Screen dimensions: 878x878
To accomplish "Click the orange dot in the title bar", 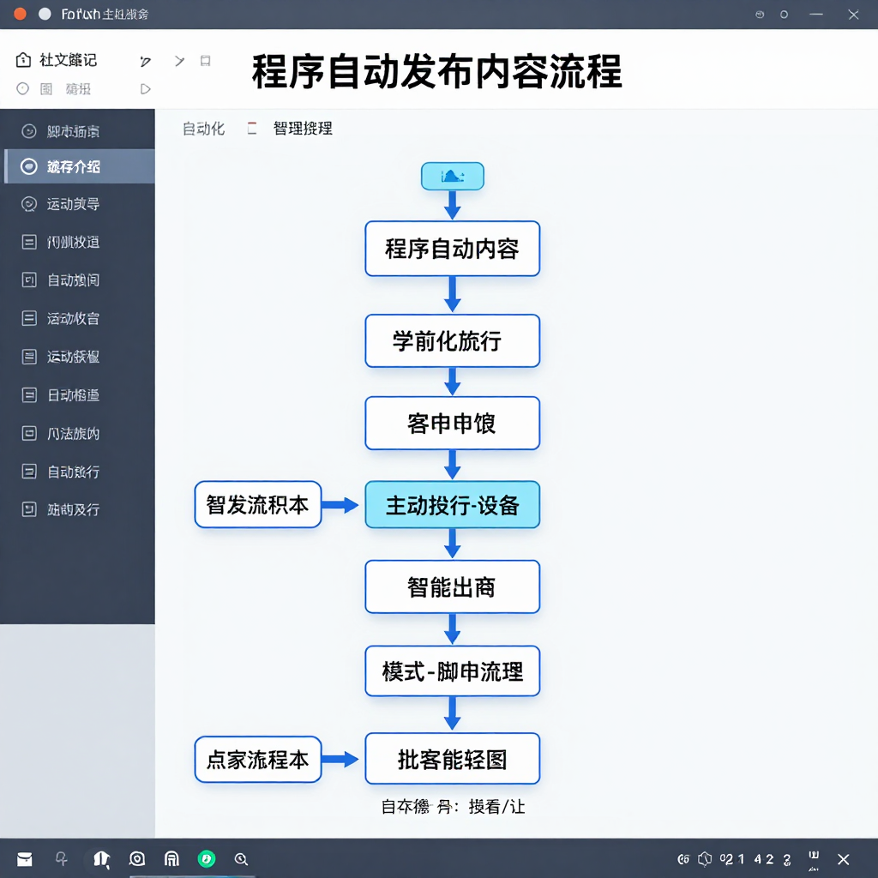I will coord(21,14).
